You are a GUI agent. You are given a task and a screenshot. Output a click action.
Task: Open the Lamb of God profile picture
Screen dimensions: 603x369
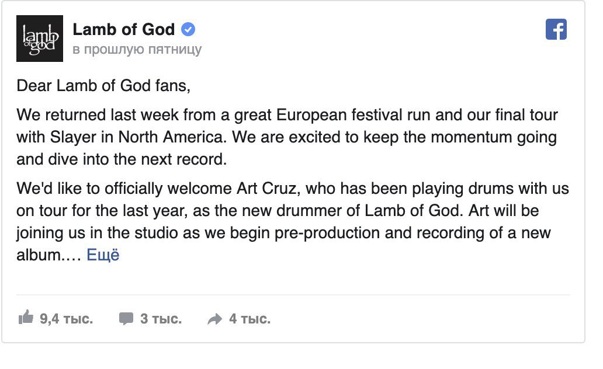click(40, 39)
